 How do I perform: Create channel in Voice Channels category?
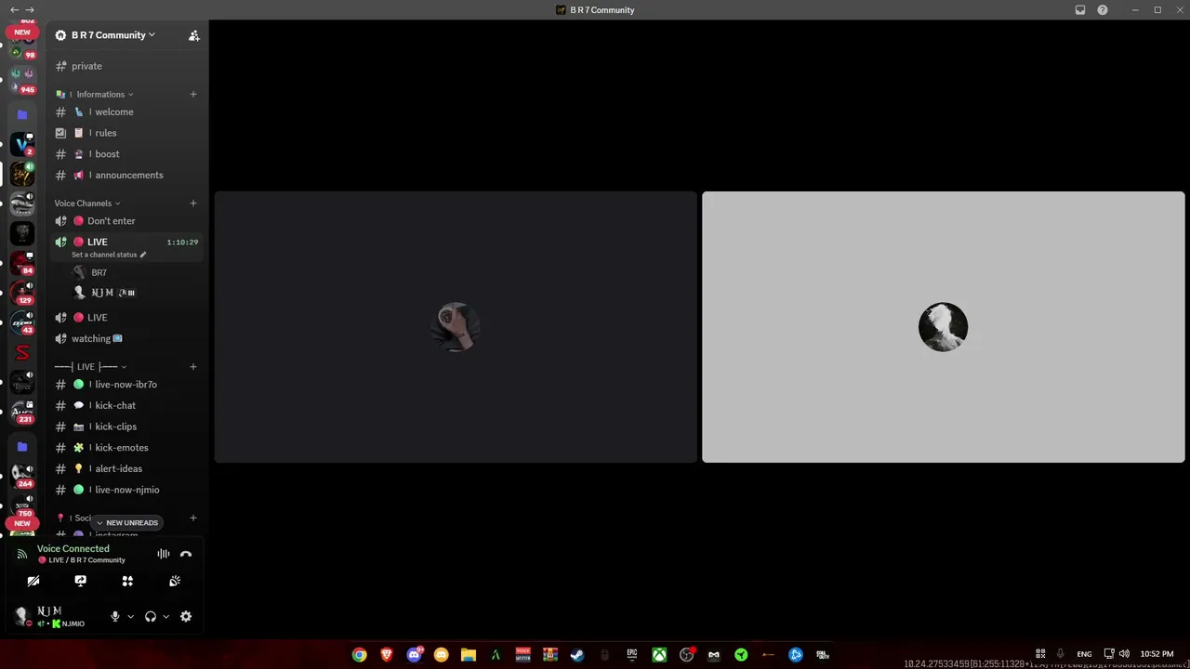[x=193, y=203]
